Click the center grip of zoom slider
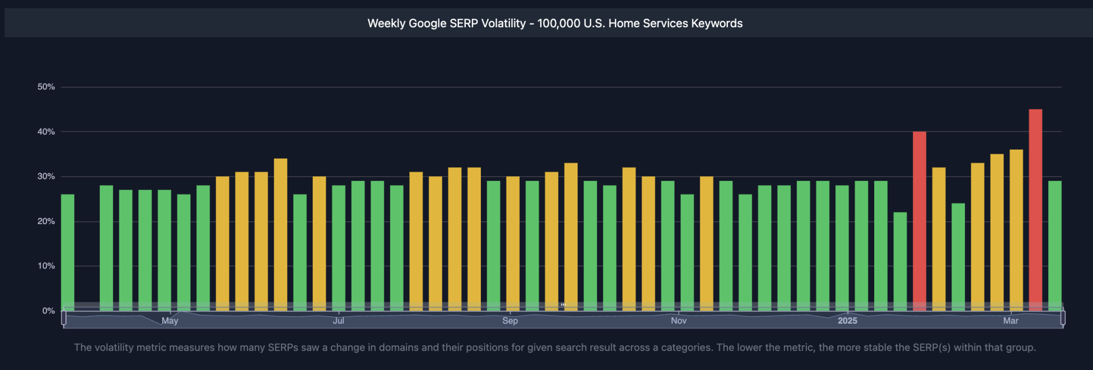1093x370 pixels. click(563, 305)
